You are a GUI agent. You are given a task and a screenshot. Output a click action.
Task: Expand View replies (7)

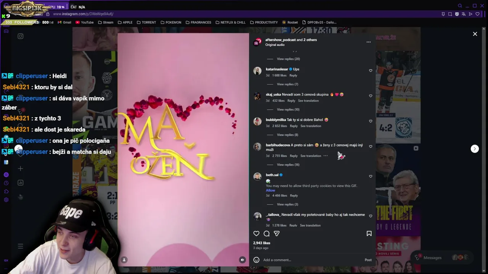287,84
